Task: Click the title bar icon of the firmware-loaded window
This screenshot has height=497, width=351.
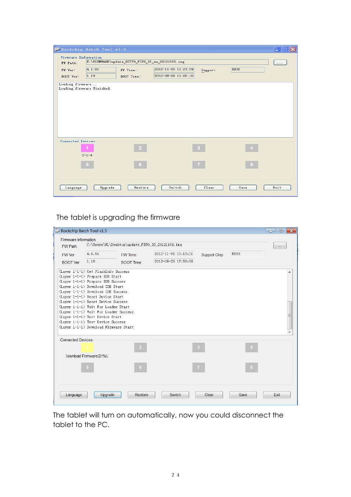Action: tap(57, 49)
